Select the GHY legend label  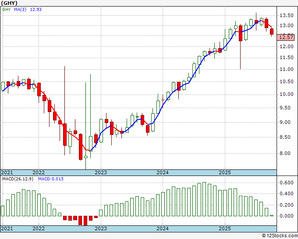tap(7, 10)
